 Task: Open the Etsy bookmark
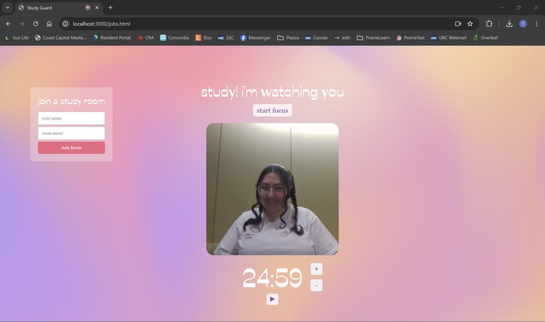(x=204, y=38)
